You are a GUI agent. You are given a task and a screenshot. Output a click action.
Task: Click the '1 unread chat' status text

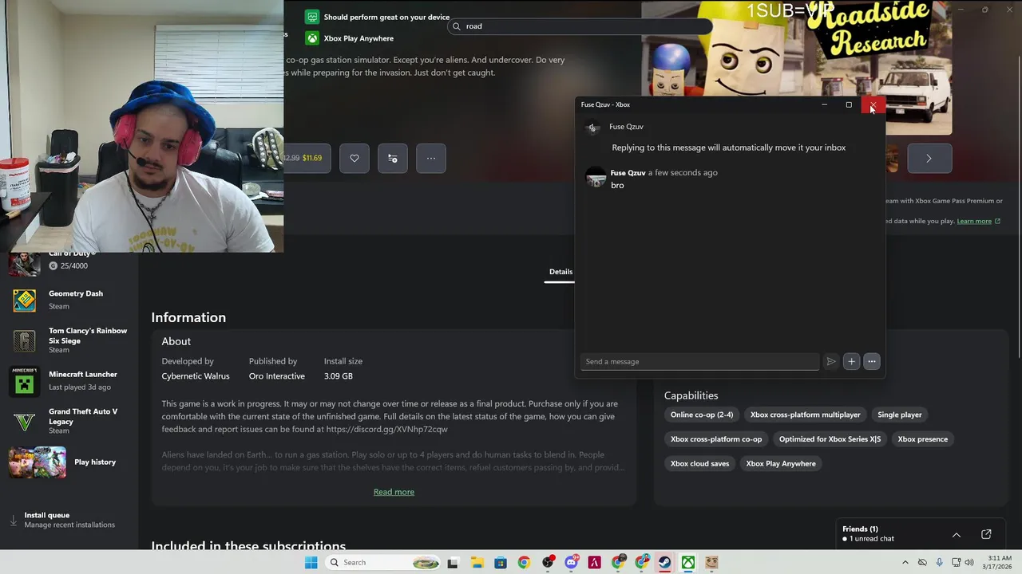(871, 539)
